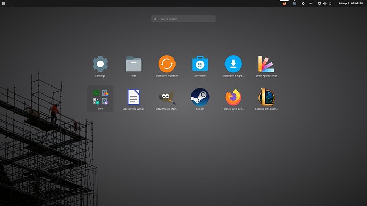
Task: Open the Else app folder
Action: tap(100, 99)
